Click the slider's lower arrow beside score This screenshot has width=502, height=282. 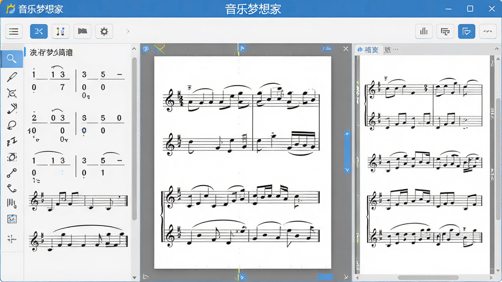click(x=347, y=170)
